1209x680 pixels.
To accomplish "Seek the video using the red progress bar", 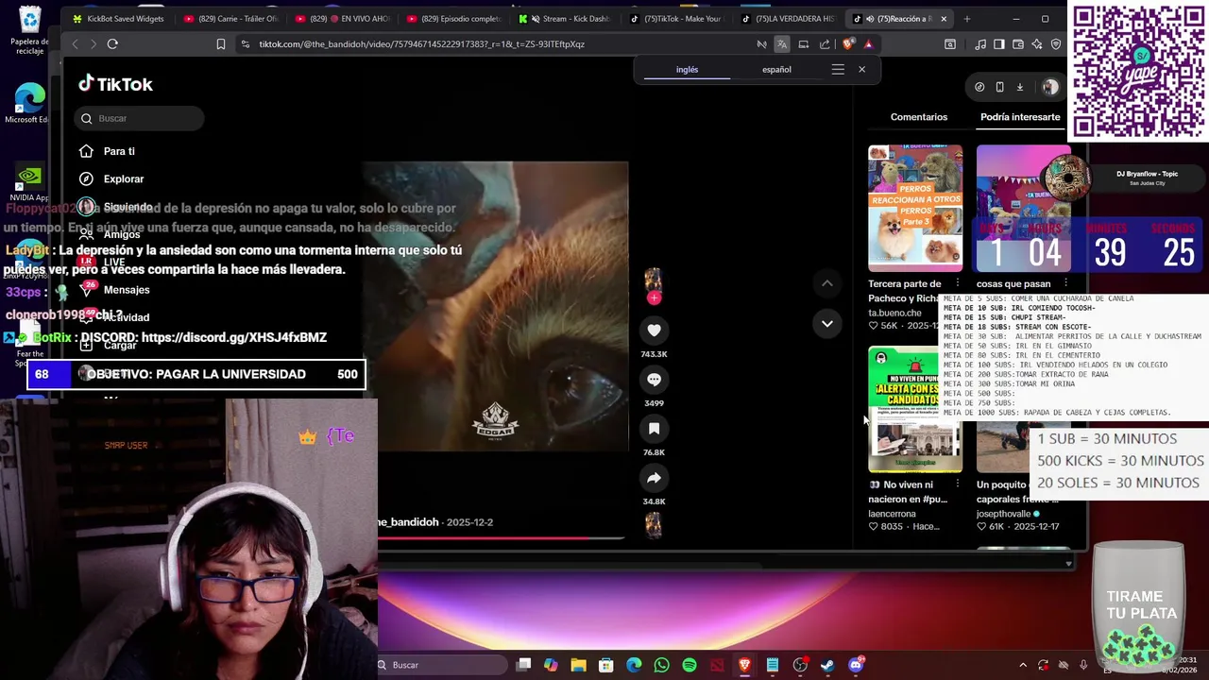I will [x=501, y=538].
